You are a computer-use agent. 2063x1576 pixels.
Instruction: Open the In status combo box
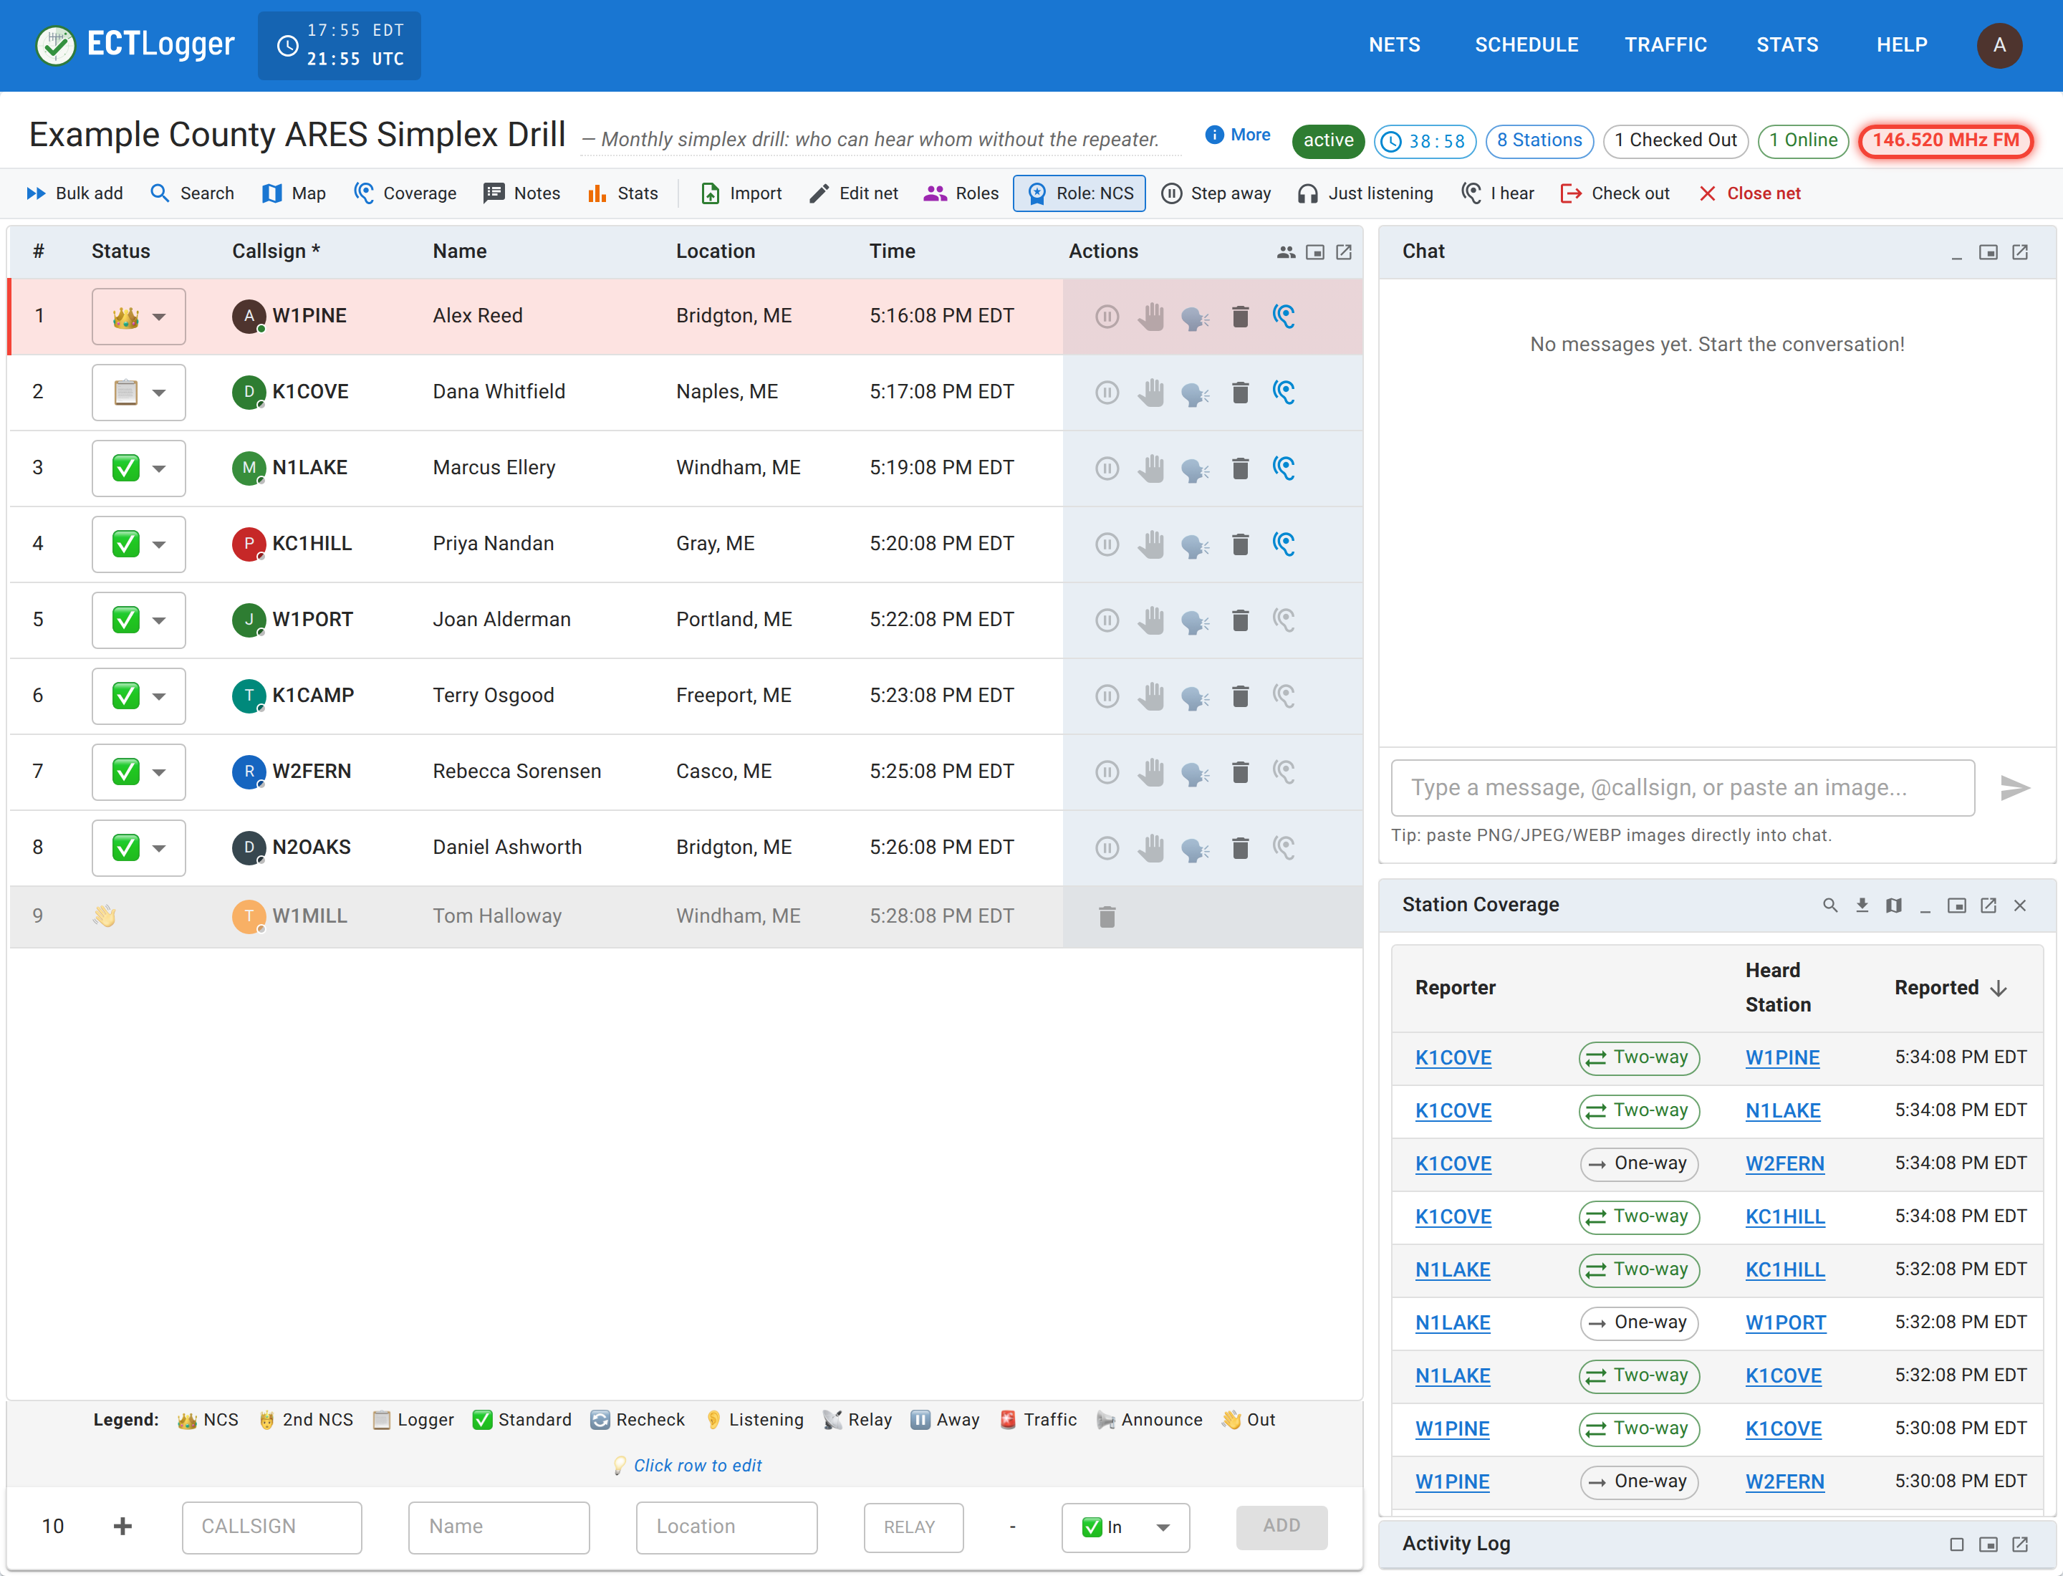tap(1125, 1527)
